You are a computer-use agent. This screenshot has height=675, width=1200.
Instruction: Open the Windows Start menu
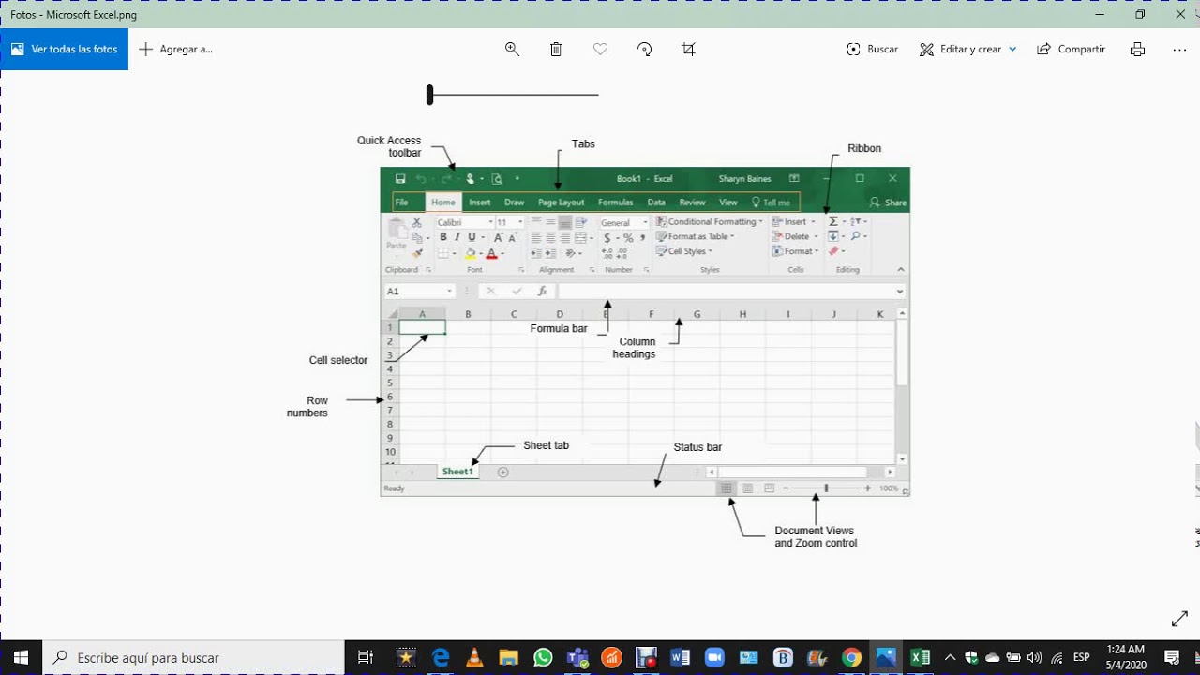pyautogui.click(x=22, y=657)
